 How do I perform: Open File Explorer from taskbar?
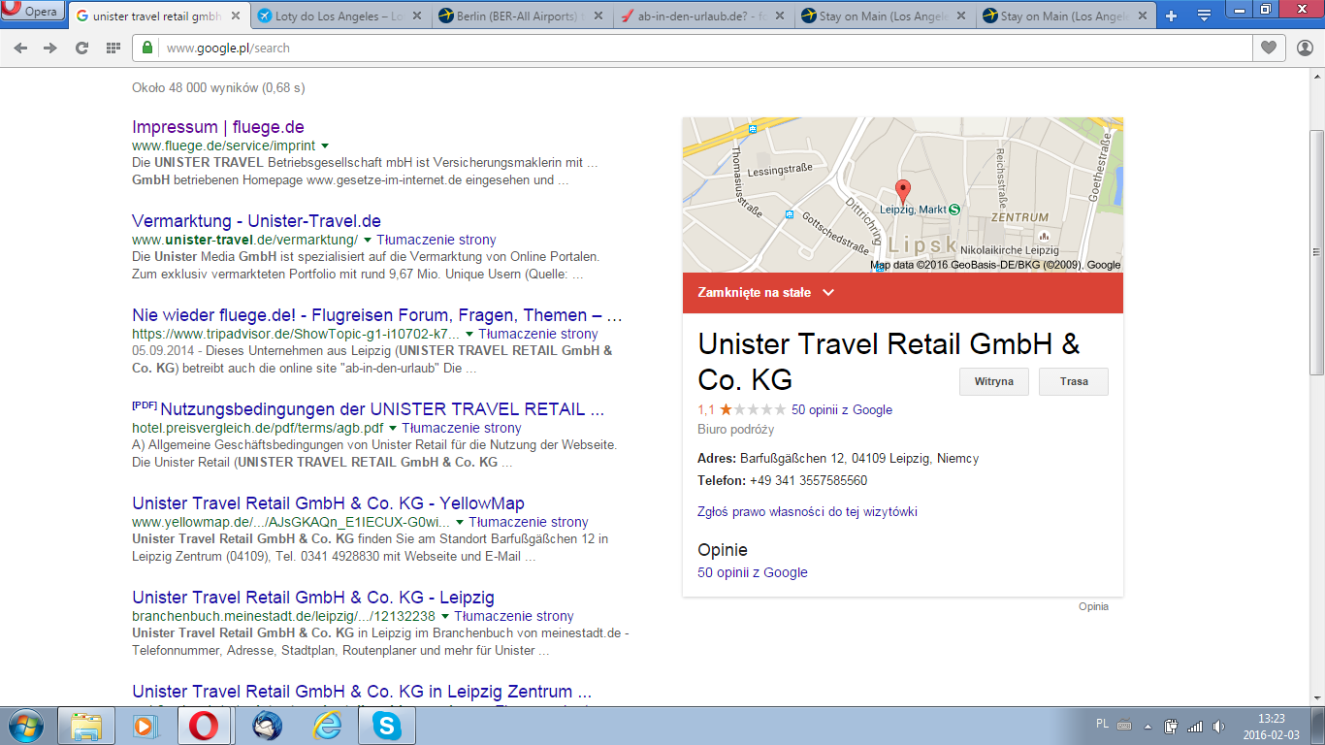coord(86,726)
